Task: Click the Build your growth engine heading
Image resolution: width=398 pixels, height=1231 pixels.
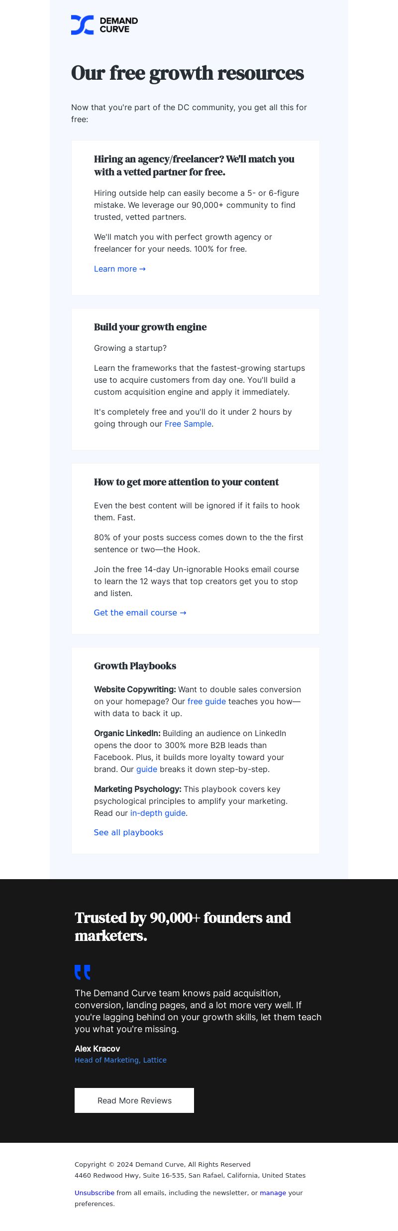Action: 150,327
